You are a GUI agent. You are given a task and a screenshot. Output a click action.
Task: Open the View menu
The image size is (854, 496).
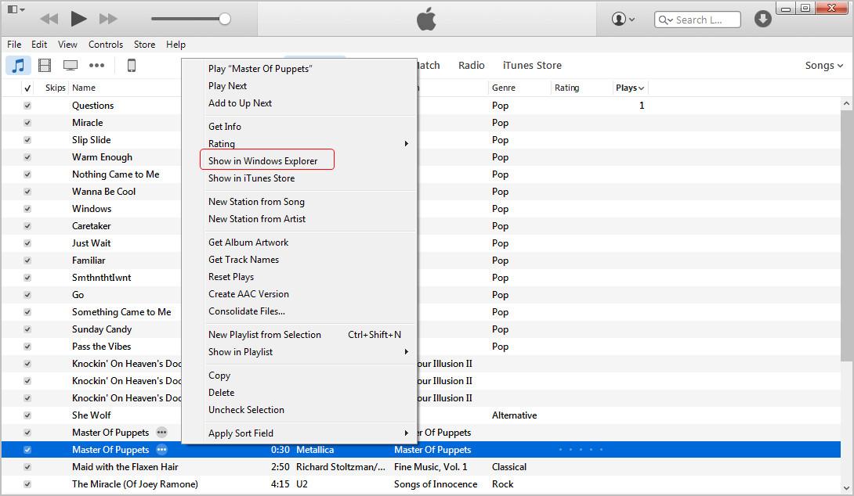click(x=67, y=45)
